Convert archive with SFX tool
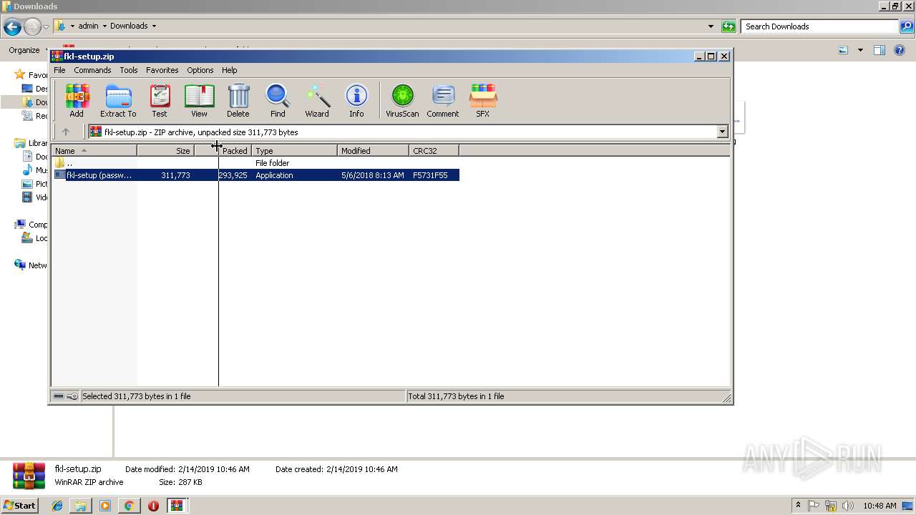 (483, 100)
